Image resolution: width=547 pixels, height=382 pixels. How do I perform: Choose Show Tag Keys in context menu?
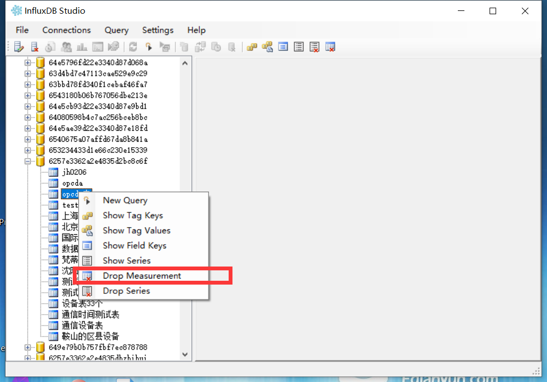click(144, 216)
